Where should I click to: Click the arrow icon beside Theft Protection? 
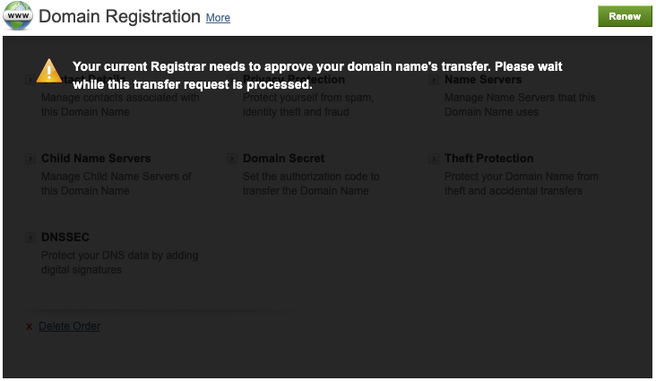pyautogui.click(x=435, y=159)
